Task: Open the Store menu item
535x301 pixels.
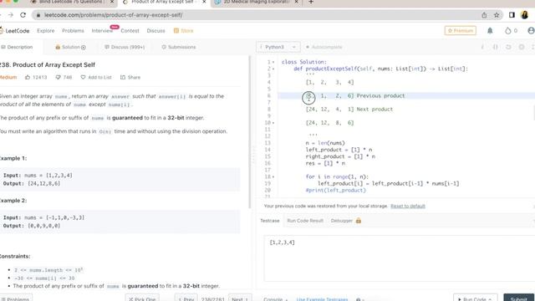Action: pyautogui.click(x=184, y=31)
